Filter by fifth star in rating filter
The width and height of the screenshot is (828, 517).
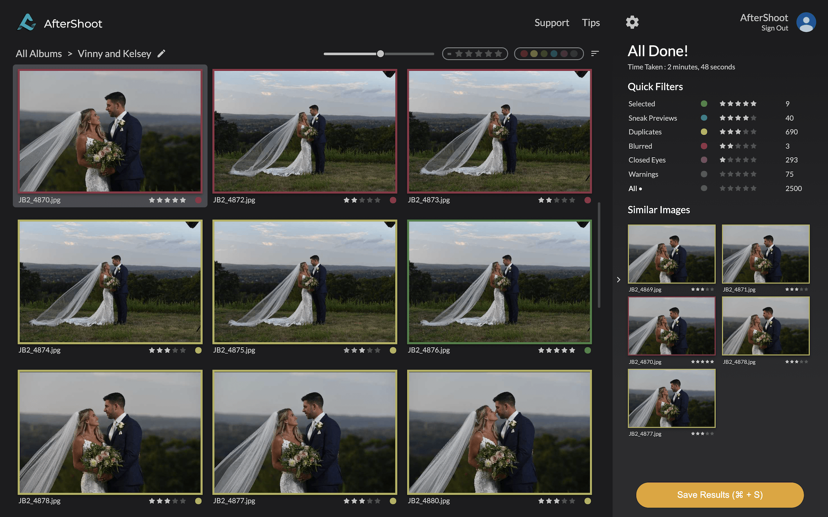click(x=498, y=54)
